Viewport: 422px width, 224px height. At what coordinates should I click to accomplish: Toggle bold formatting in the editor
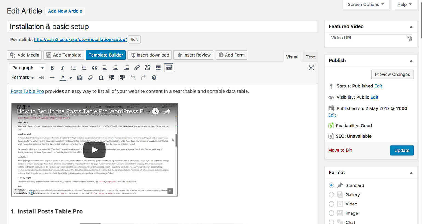click(x=52, y=68)
